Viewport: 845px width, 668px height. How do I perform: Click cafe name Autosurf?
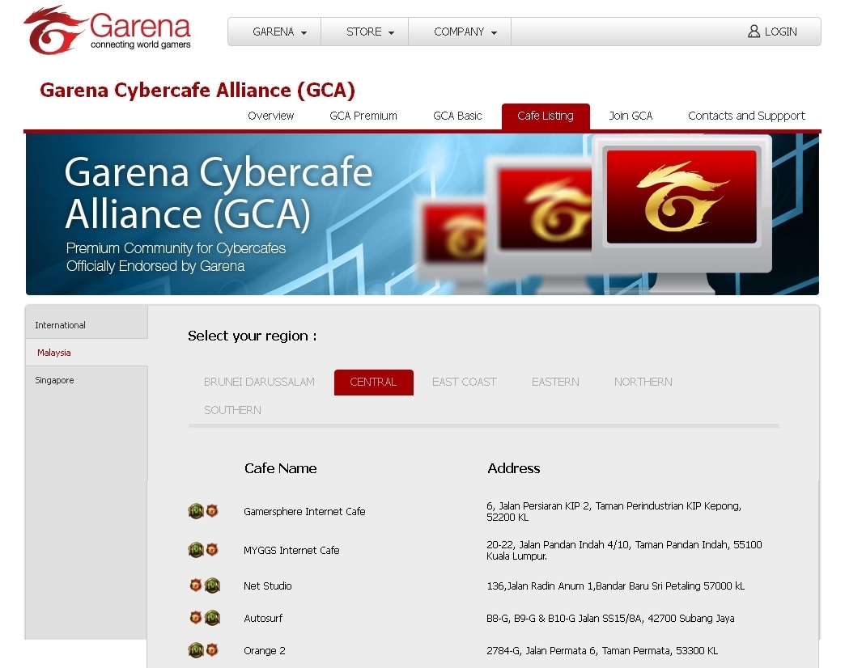tap(263, 618)
